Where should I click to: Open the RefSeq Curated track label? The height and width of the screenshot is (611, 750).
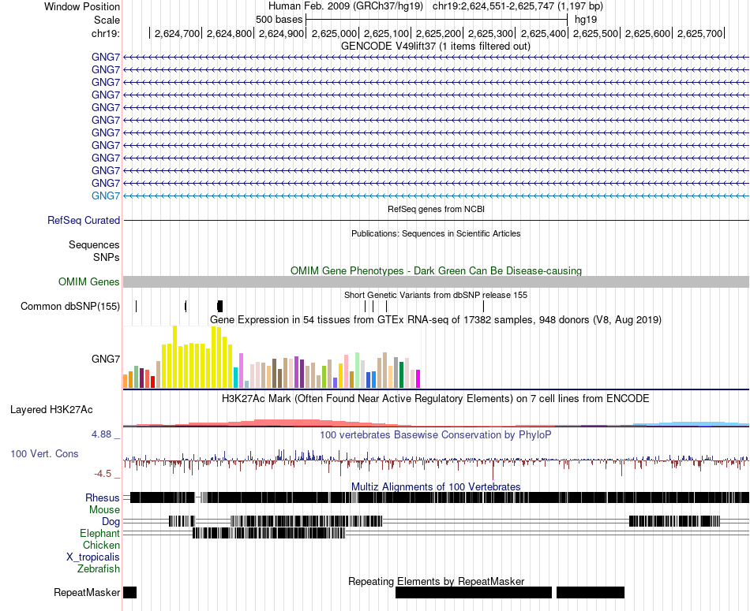[84, 220]
